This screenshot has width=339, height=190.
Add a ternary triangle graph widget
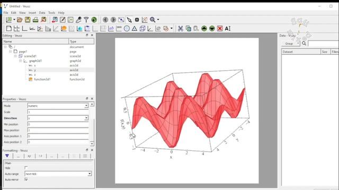click(x=135, y=28)
